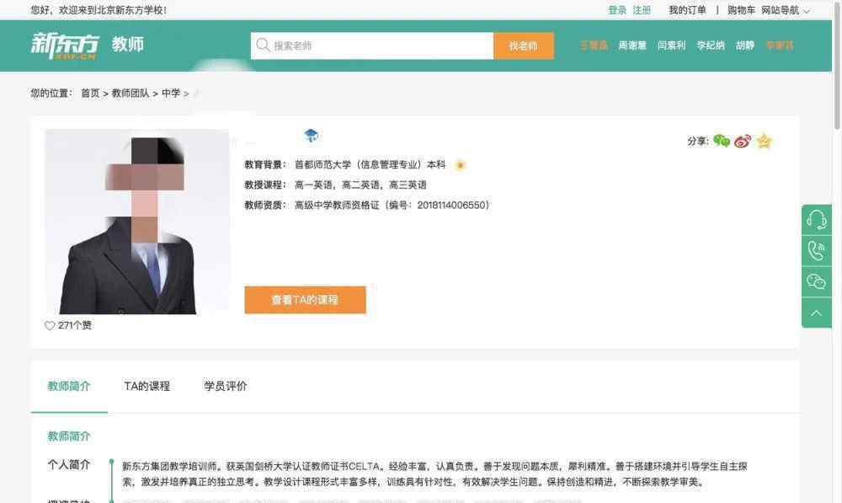Open the 购物车 link
The image size is (842, 503).
(x=741, y=10)
